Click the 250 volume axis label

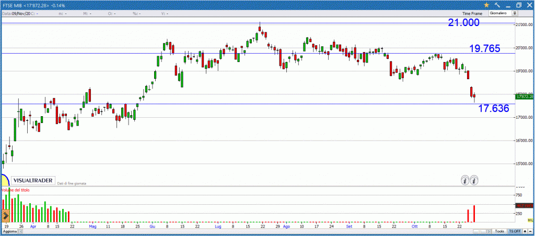click(x=519, y=213)
